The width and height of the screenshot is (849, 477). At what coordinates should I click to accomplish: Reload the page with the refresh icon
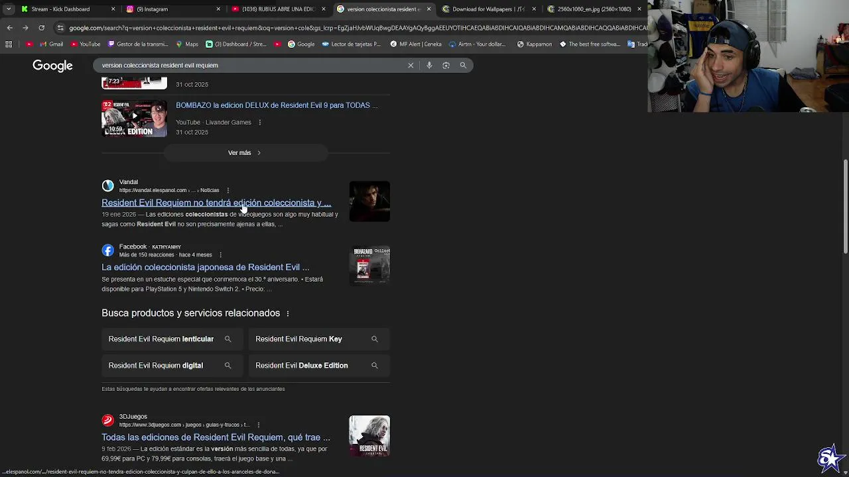(x=41, y=28)
